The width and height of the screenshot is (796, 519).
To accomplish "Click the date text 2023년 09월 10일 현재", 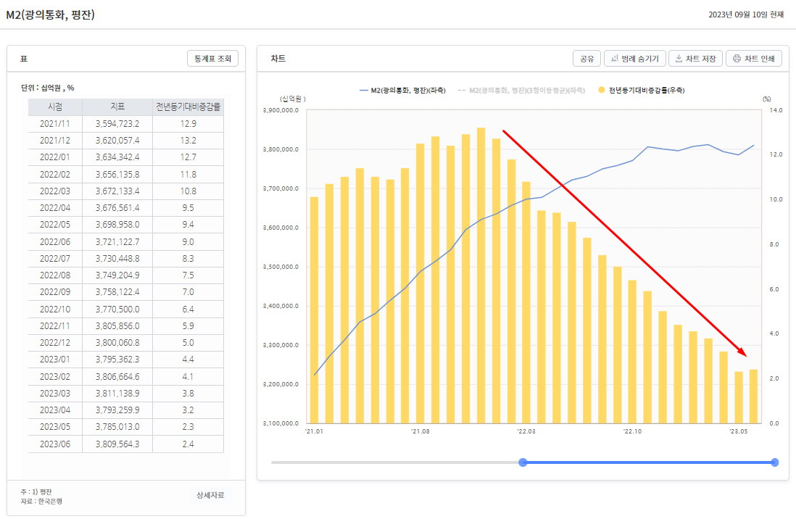I will tap(746, 14).
